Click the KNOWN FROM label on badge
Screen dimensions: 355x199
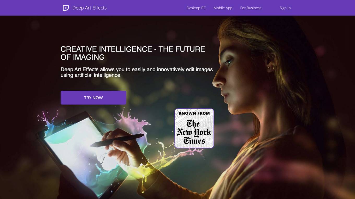click(194, 113)
